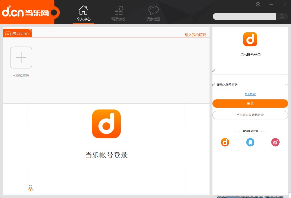This screenshot has height=198, width=291.
Task: Open the 个人中心 home tab
Action: [83, 13]
